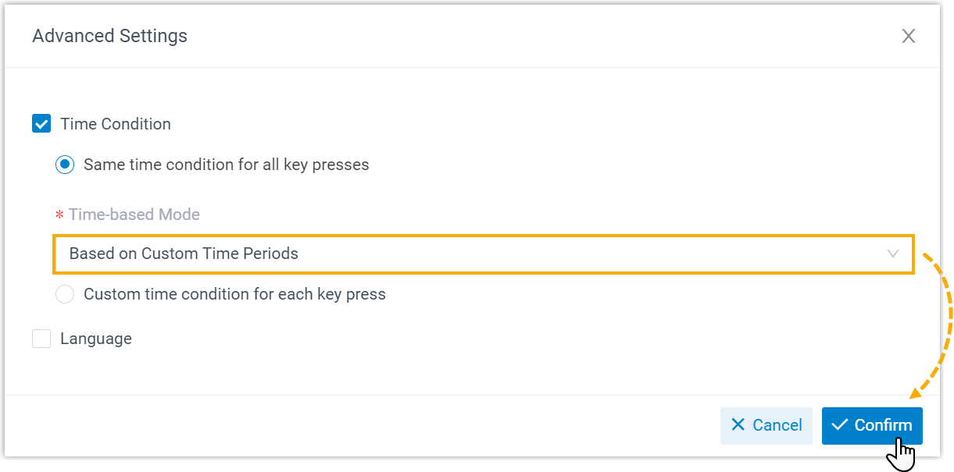Click the Time Condition label text

[116, 123]
